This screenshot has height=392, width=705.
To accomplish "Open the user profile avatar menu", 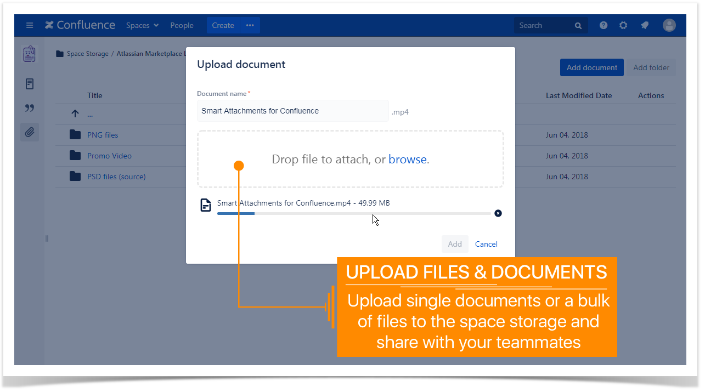I will [669, 25].
